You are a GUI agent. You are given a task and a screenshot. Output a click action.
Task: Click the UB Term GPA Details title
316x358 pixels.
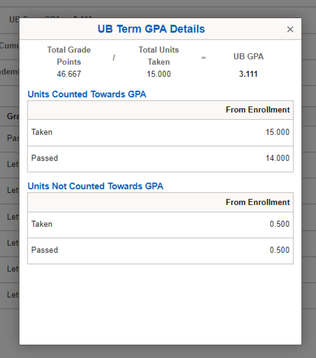click(x=151, y=29)
